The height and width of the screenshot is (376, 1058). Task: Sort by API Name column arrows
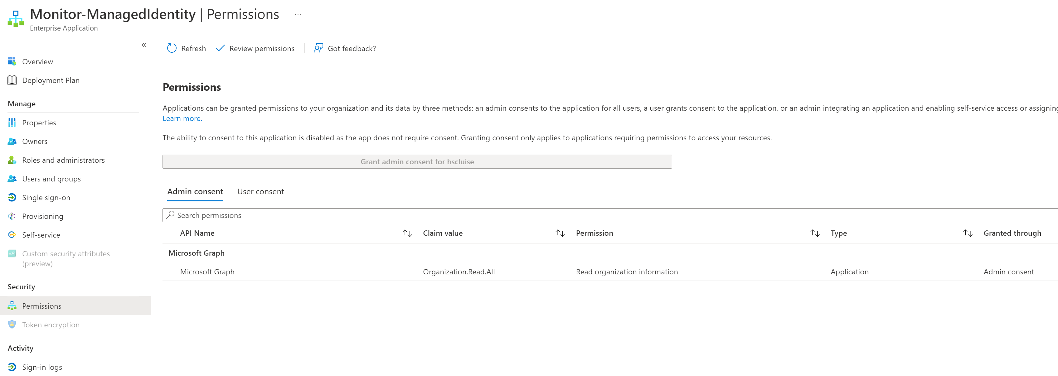click(x=407, y=233)
